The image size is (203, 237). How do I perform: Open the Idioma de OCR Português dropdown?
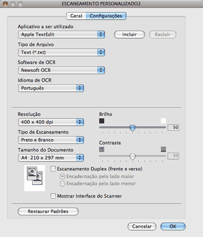[51, 88]
